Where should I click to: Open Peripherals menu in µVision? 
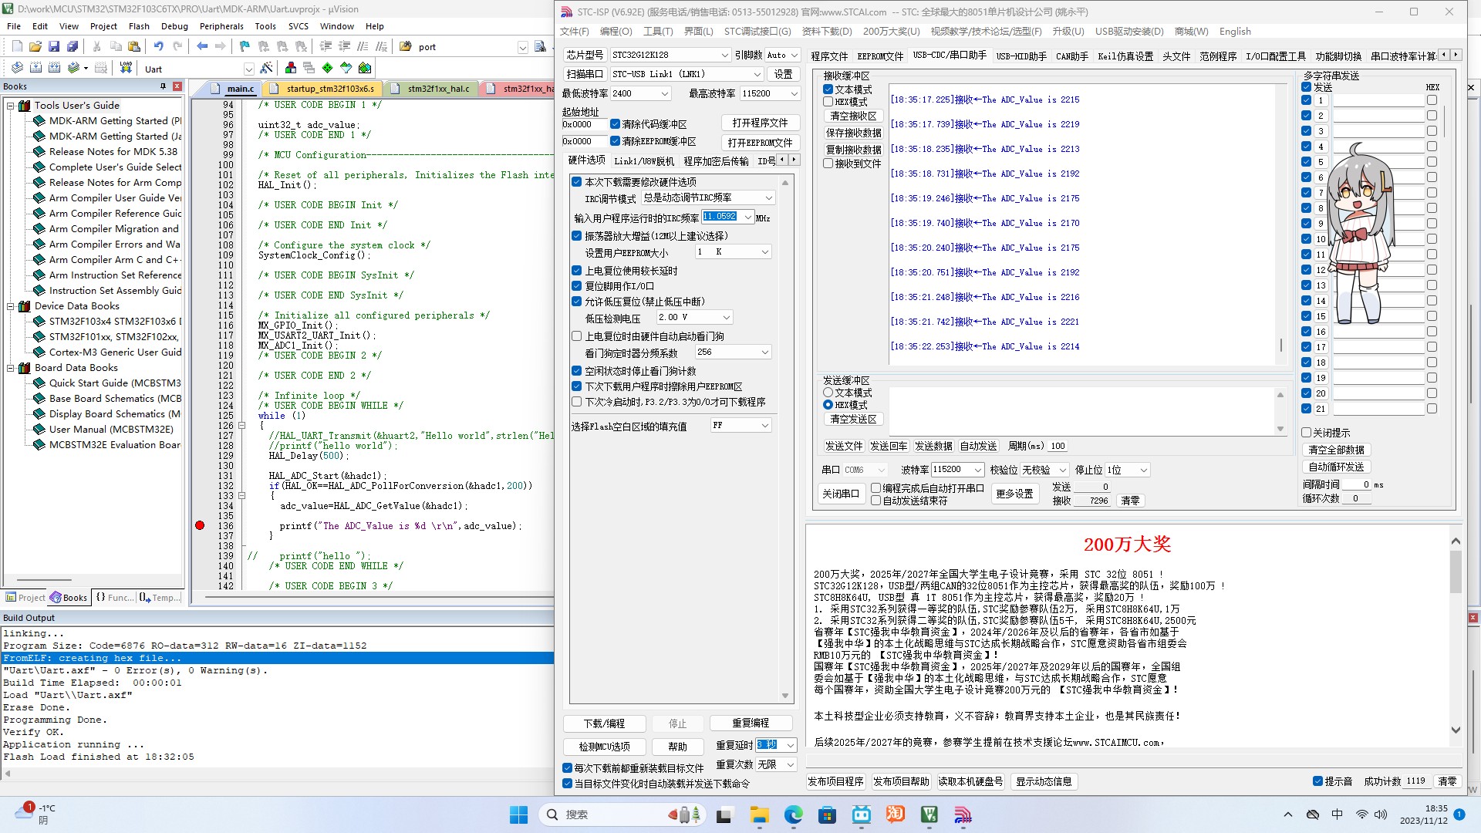(x=221, y=26)
